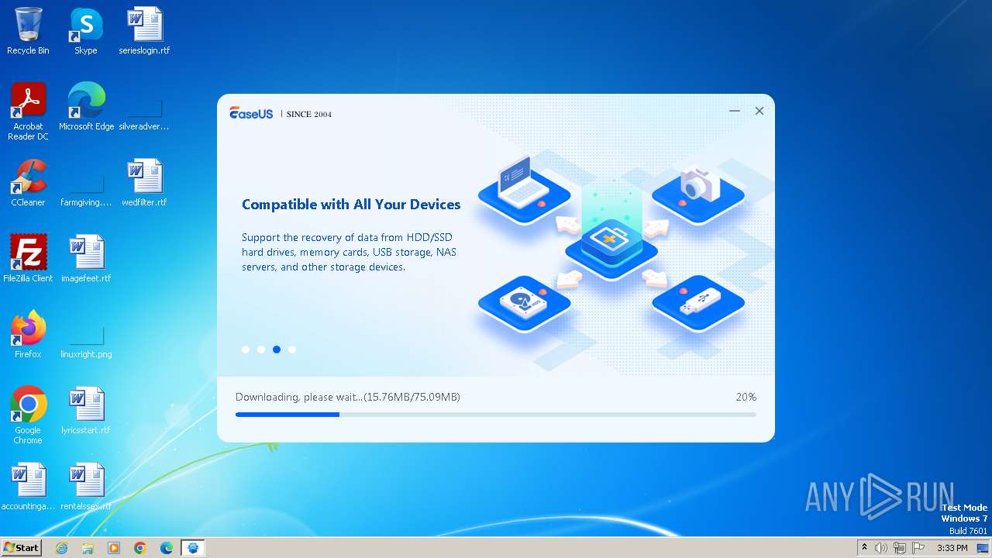This screenshot has width=992, height=558.
Task: Open Google Chrome desktop shortcut
Action: (28, 415)
